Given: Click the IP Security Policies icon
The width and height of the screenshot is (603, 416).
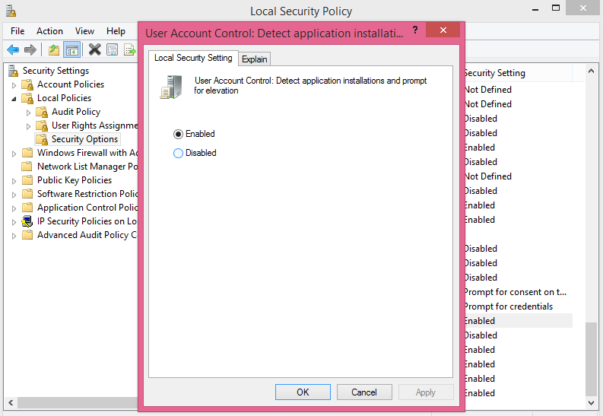Looking at the screenshot, I should (x=27, y=221).
